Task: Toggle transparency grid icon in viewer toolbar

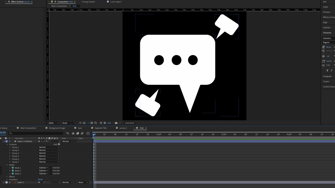Action: tap(84, 123)
